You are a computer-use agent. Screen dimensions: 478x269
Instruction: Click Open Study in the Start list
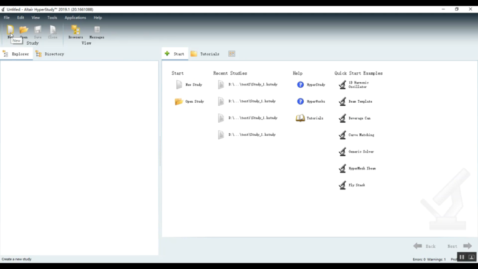pos(189,101)
